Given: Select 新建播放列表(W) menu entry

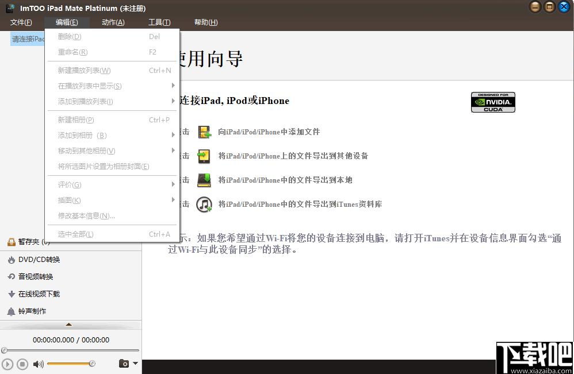Looking at the screenshot, I should 112,70.
